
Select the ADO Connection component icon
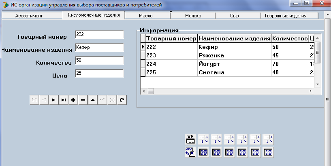coord(190,152)
